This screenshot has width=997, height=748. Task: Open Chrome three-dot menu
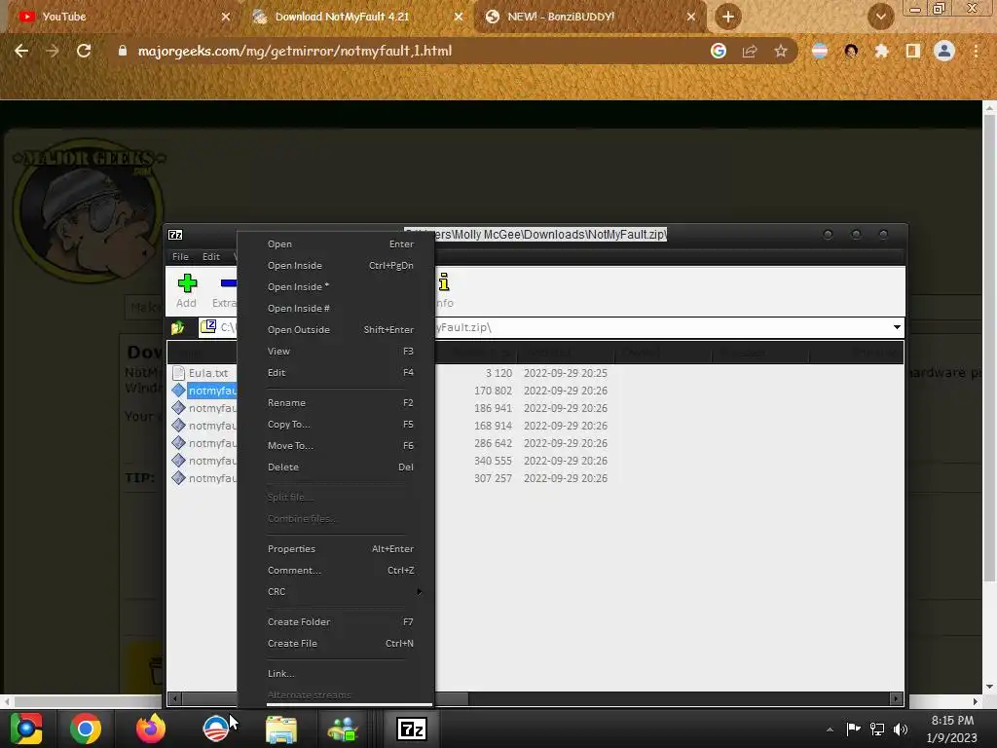pos(976,51)
